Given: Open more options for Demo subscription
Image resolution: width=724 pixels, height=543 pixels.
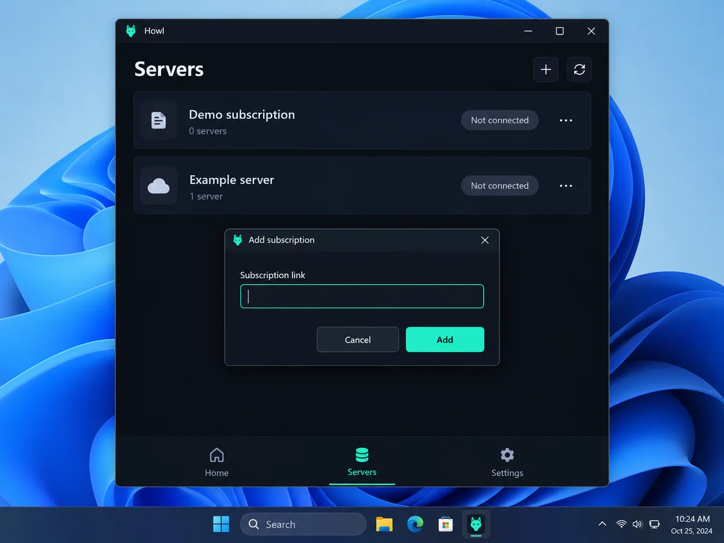Looking at the screenshot, I should point(566,121).
